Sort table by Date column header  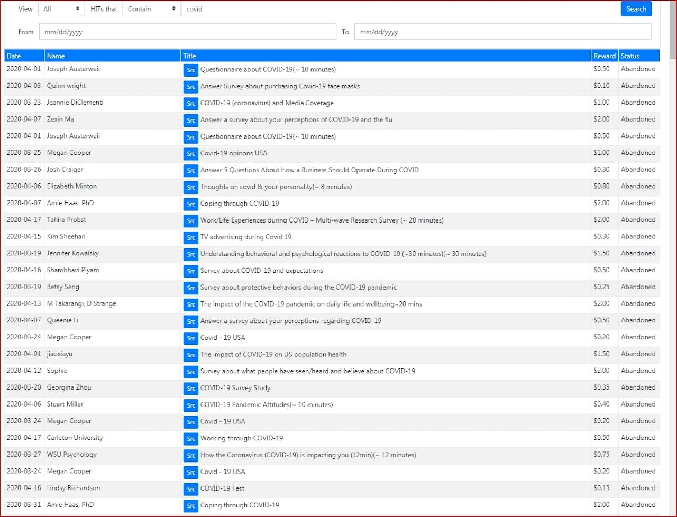pos(14,56)
